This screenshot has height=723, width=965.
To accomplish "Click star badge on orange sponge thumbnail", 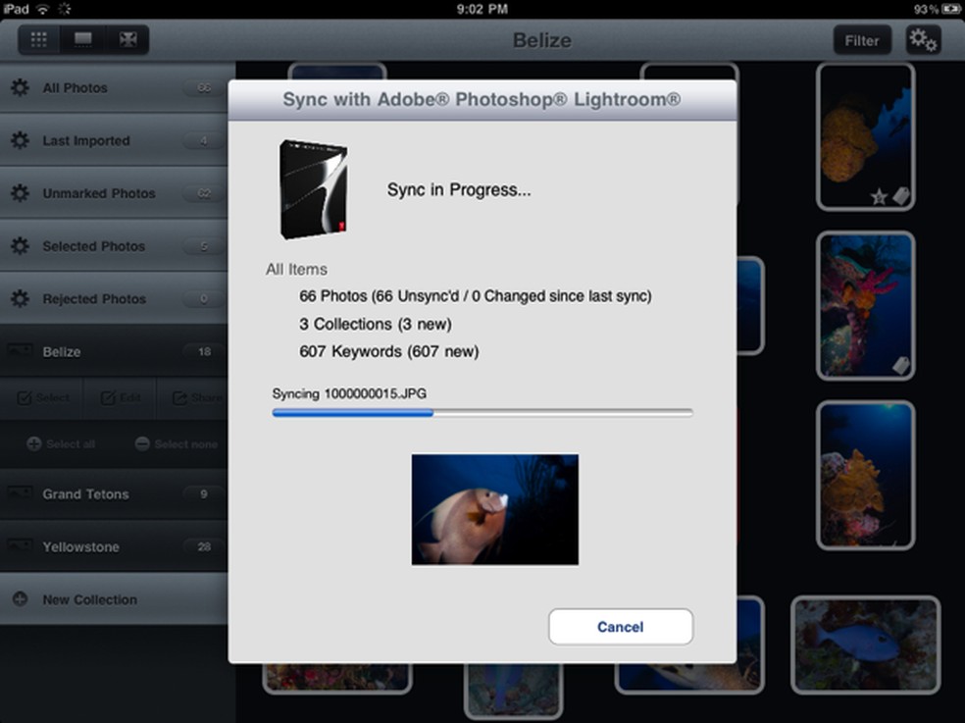I will tap(879, 197).
